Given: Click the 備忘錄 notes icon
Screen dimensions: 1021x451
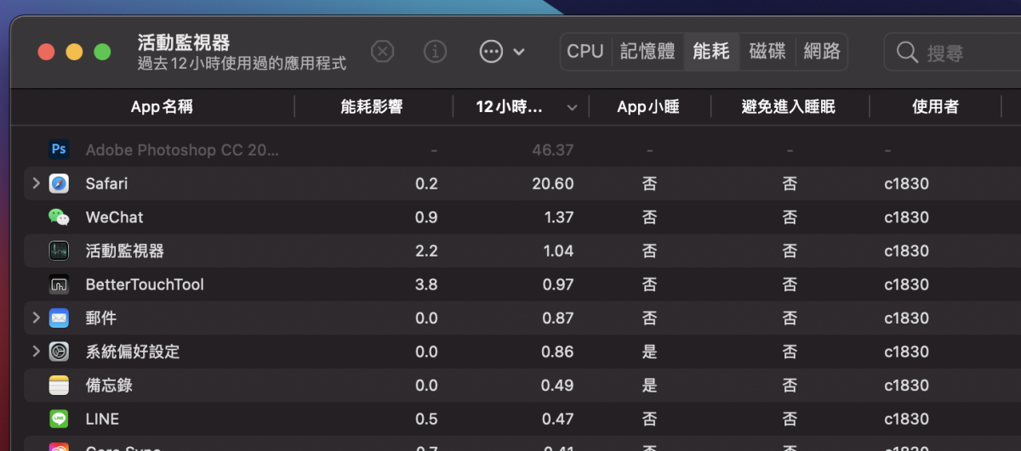Looking at the screenshot, I should point(59,386).
